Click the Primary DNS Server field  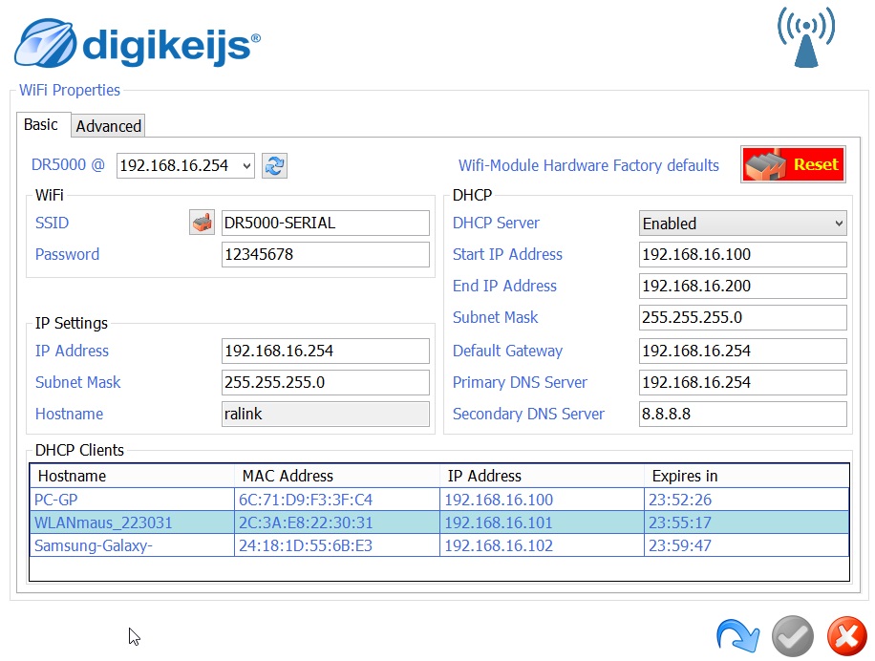743,382
